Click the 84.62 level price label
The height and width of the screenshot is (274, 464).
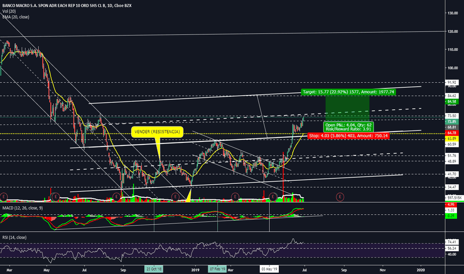(x=452, y=96)
